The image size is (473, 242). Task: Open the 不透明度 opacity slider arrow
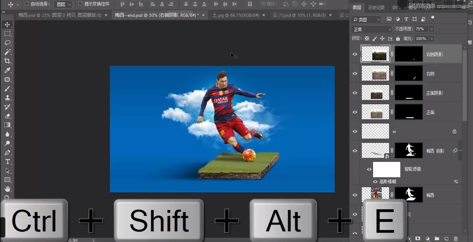pos(431,29)
